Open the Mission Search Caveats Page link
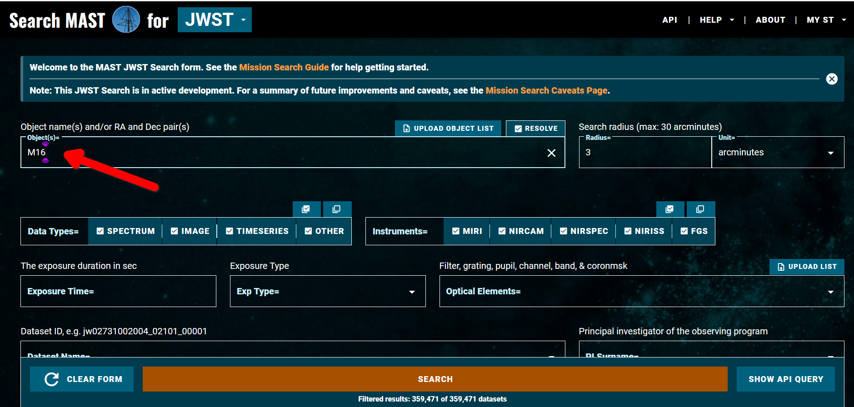Image resolution: width=854 pixels, height=407 pixels. 546,90
